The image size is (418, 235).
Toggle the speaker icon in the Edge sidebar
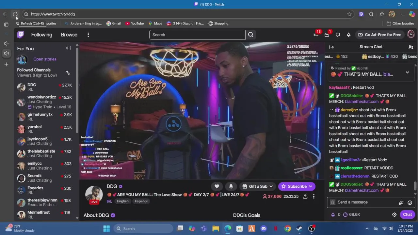(6, 53)
